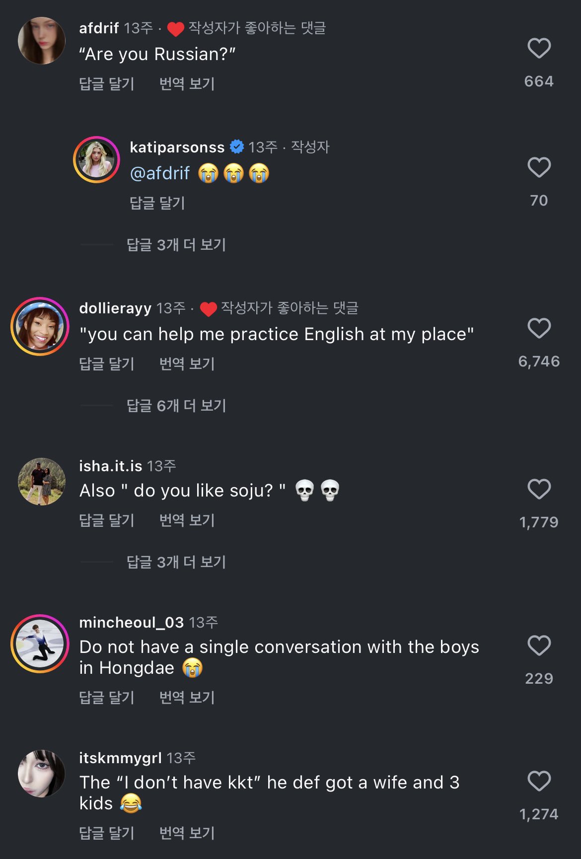Tap the @afdrif mention link
The height and width of the screenshot is (859, 581).
tap(159, 173)
